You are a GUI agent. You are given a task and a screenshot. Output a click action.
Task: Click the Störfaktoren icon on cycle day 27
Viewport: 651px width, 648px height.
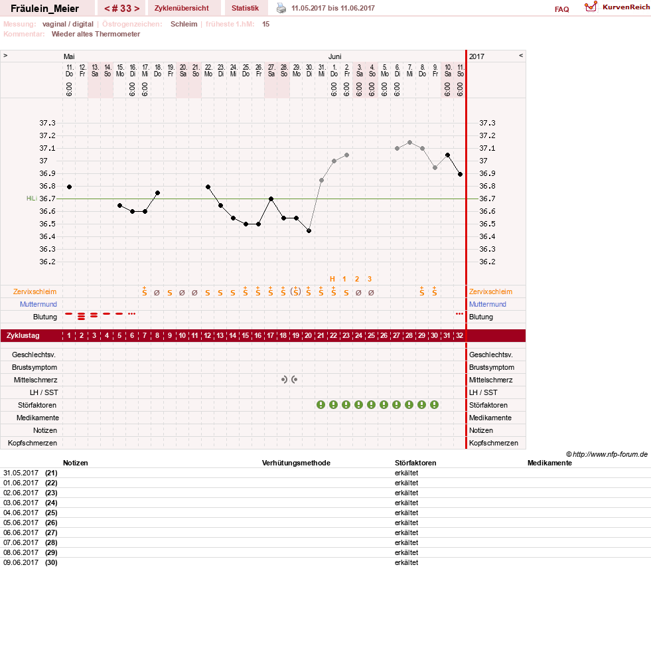tap(396, 404)
